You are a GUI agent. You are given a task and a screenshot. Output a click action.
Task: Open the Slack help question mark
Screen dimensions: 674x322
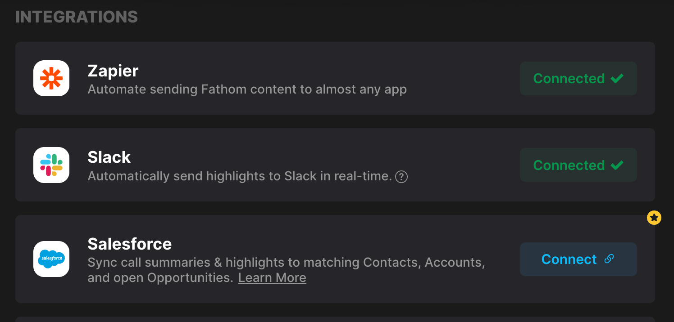tap(401, 177)
